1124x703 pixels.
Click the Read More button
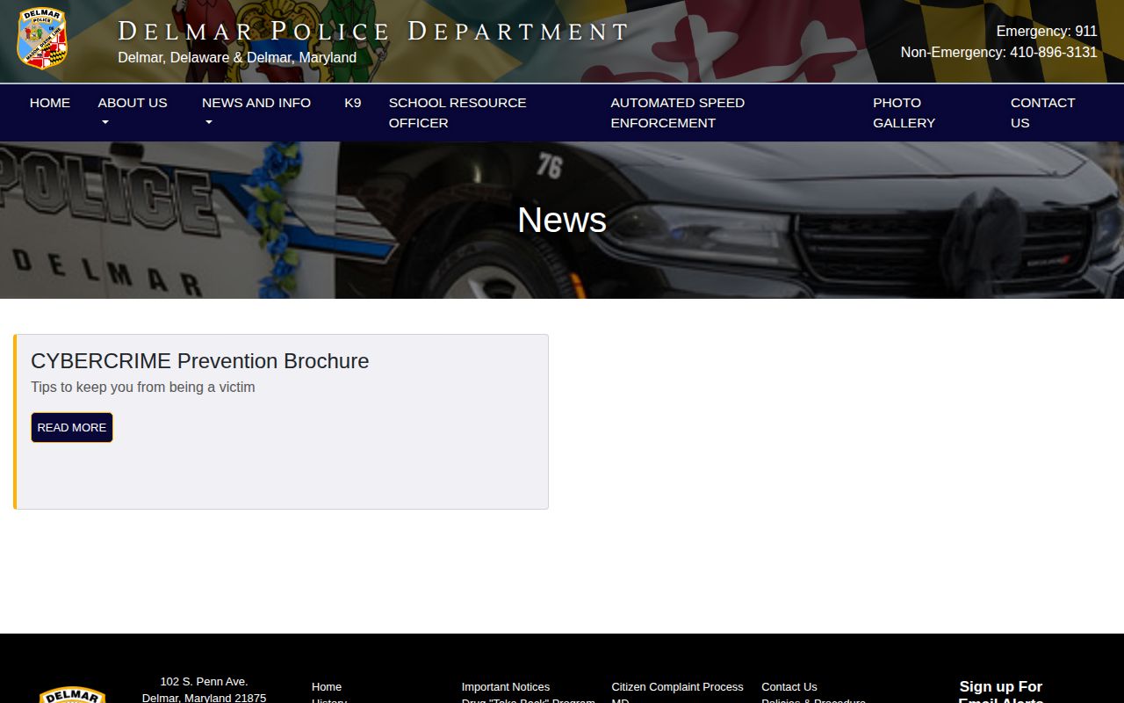click(72, 427)
